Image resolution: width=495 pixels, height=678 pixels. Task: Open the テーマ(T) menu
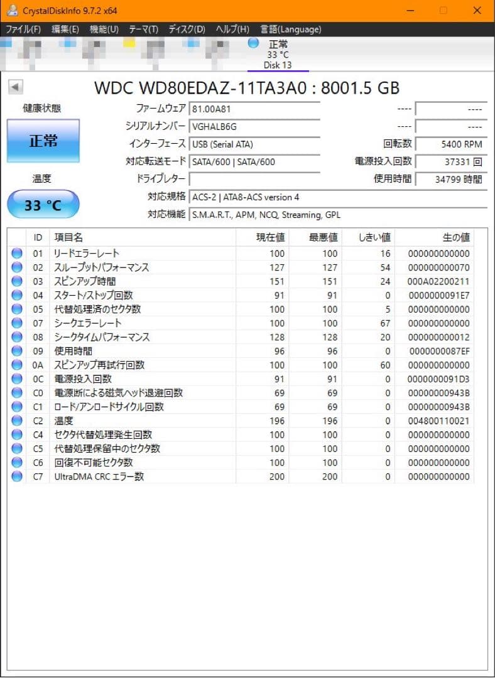[x=144, y=30]
